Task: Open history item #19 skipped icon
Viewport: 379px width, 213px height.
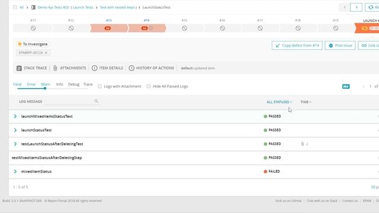Action: pyautogui.click(x=336, y=28)
